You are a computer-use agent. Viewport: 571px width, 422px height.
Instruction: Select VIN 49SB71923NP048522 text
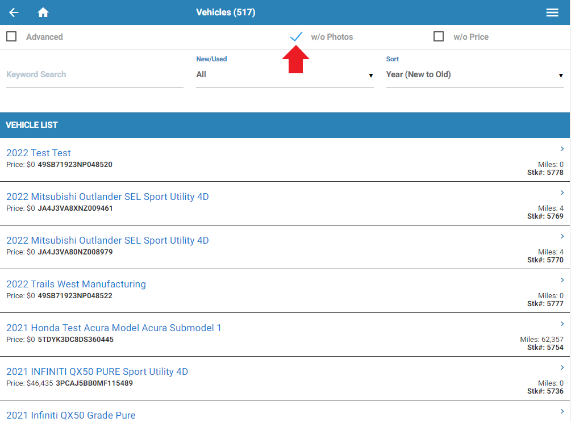coord(75,296)
